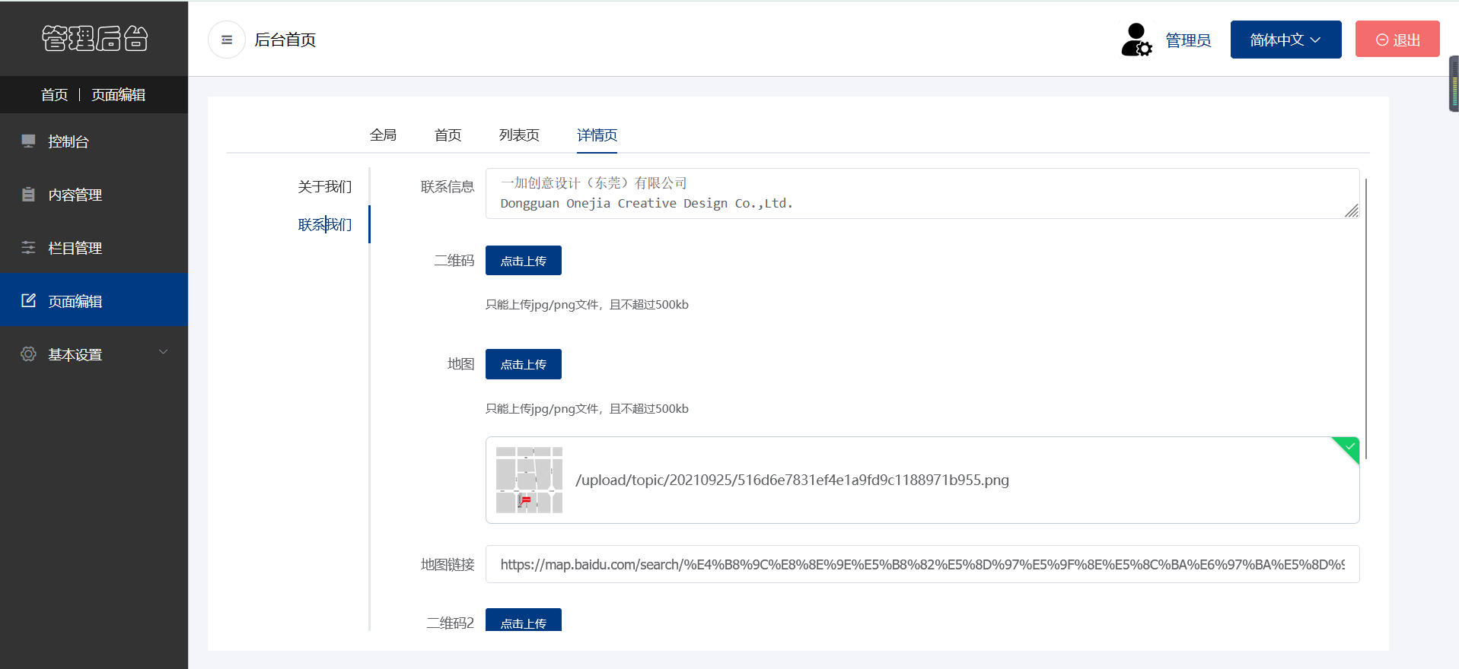This screenshot has height=669, width=1459.
Task: Switch to the 全局 tab
Action: coord(383,135)
